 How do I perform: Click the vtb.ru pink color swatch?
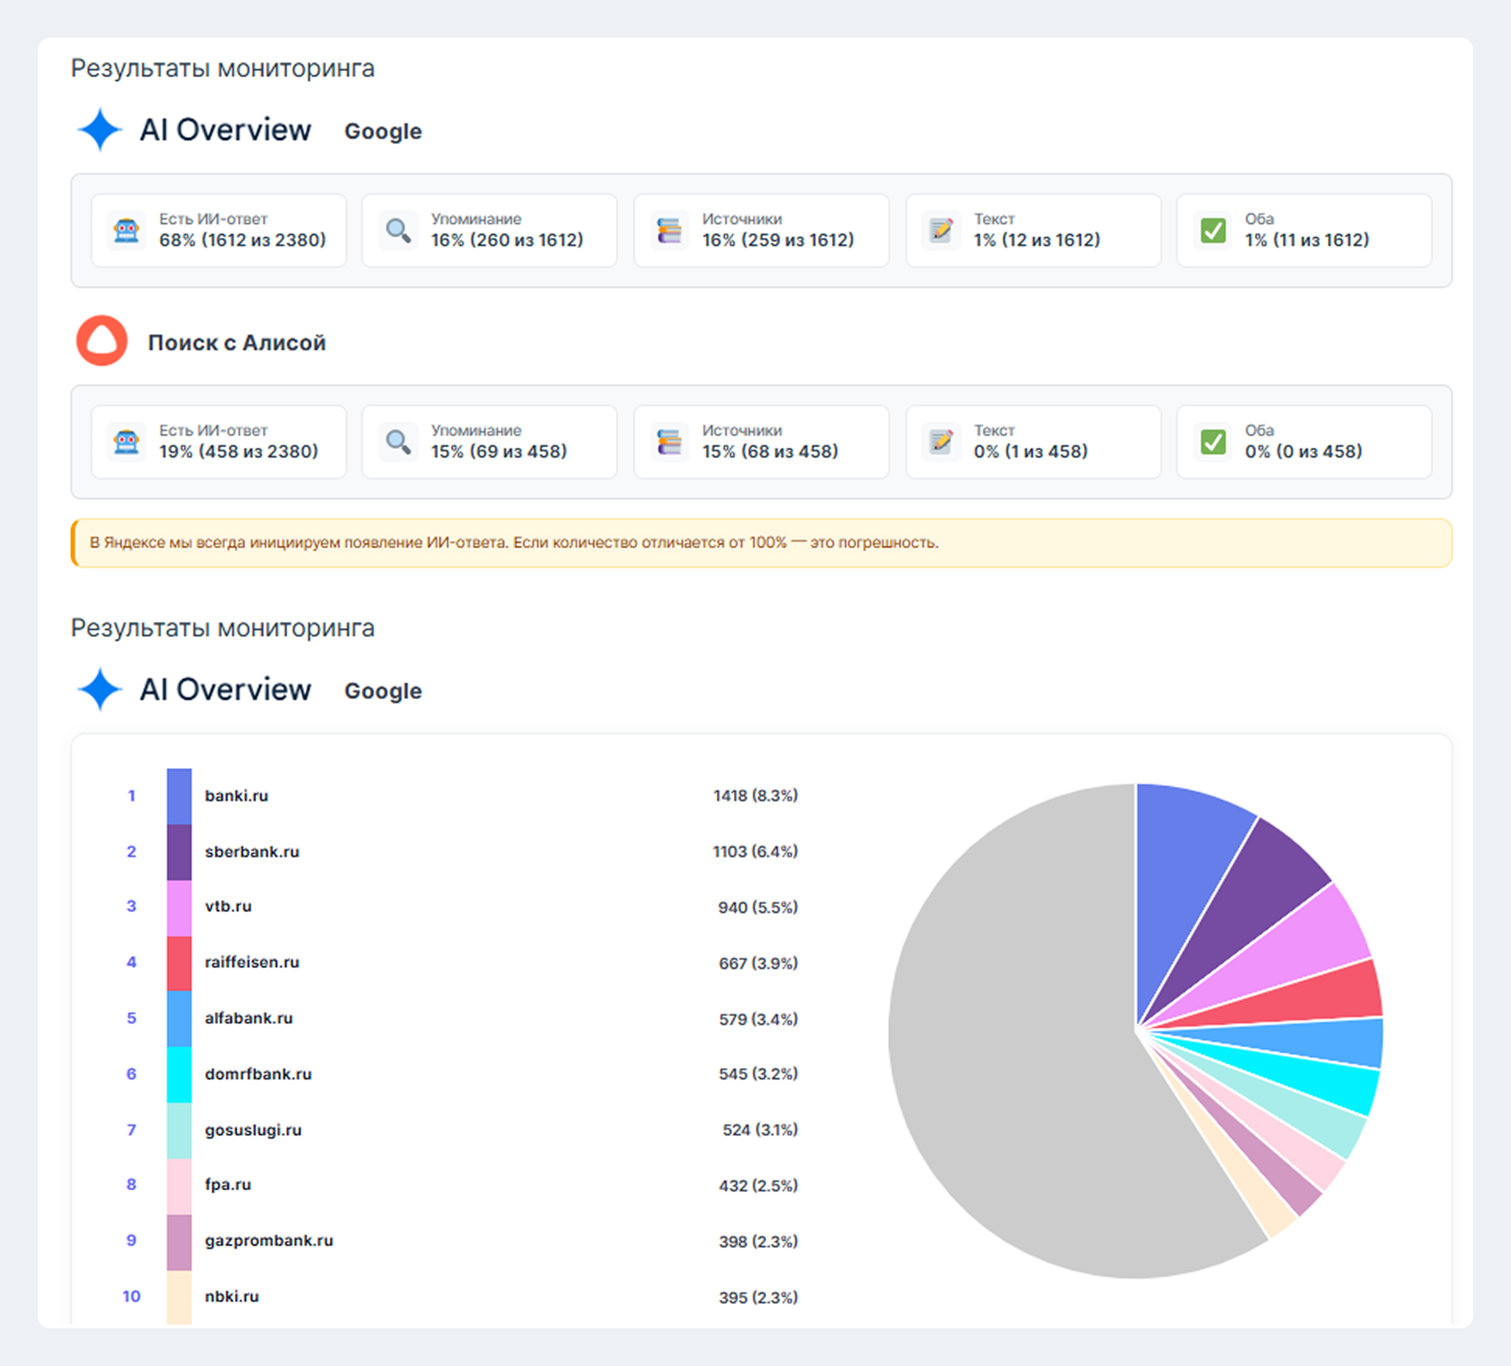click(x=179, y=908)
